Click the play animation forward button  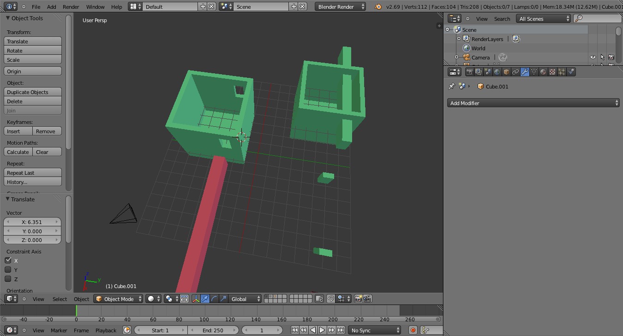coord(322,330)
